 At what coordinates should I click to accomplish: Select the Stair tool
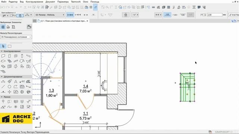click(x=9, y=61)
